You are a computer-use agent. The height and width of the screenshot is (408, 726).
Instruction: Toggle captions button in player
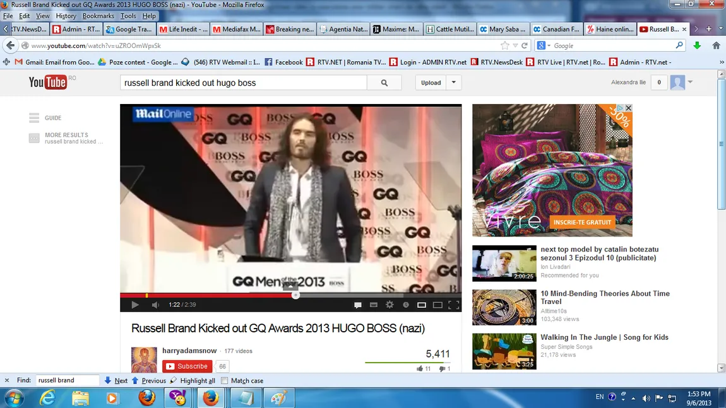[374, 305]
